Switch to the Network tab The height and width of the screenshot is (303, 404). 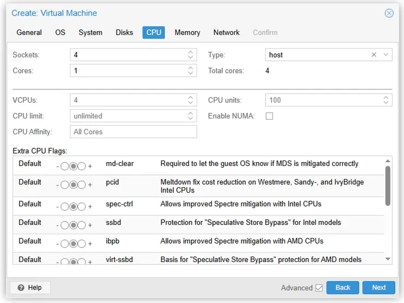[x=226, y=32]
